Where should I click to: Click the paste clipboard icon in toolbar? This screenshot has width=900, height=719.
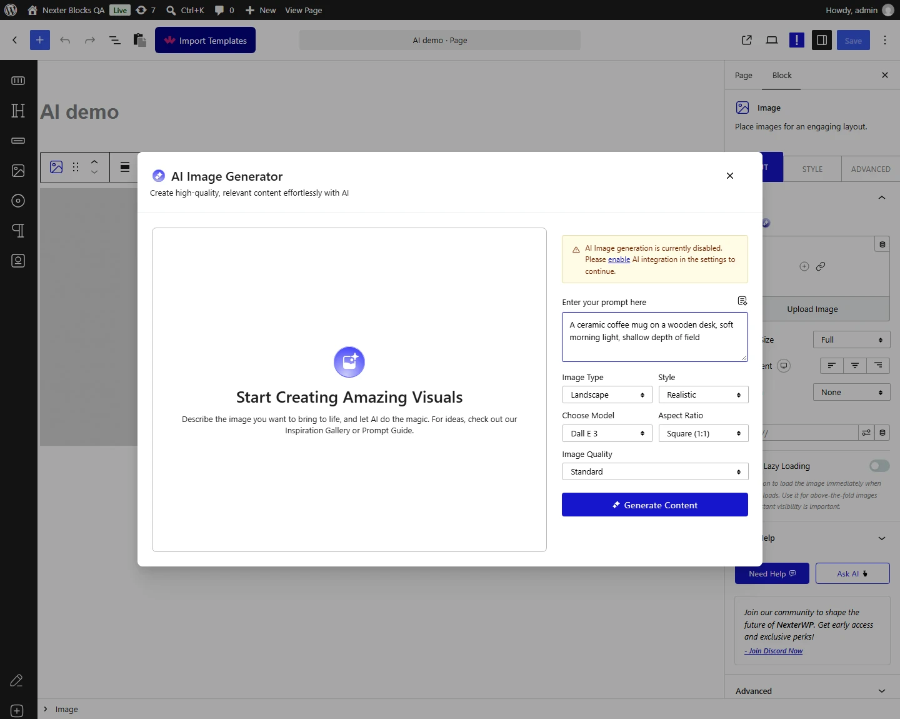click(140, 40)
